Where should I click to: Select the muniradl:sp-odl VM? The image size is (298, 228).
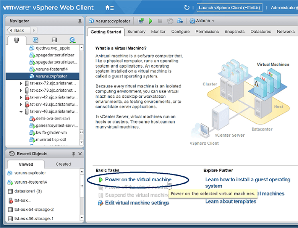pos(51,140)
